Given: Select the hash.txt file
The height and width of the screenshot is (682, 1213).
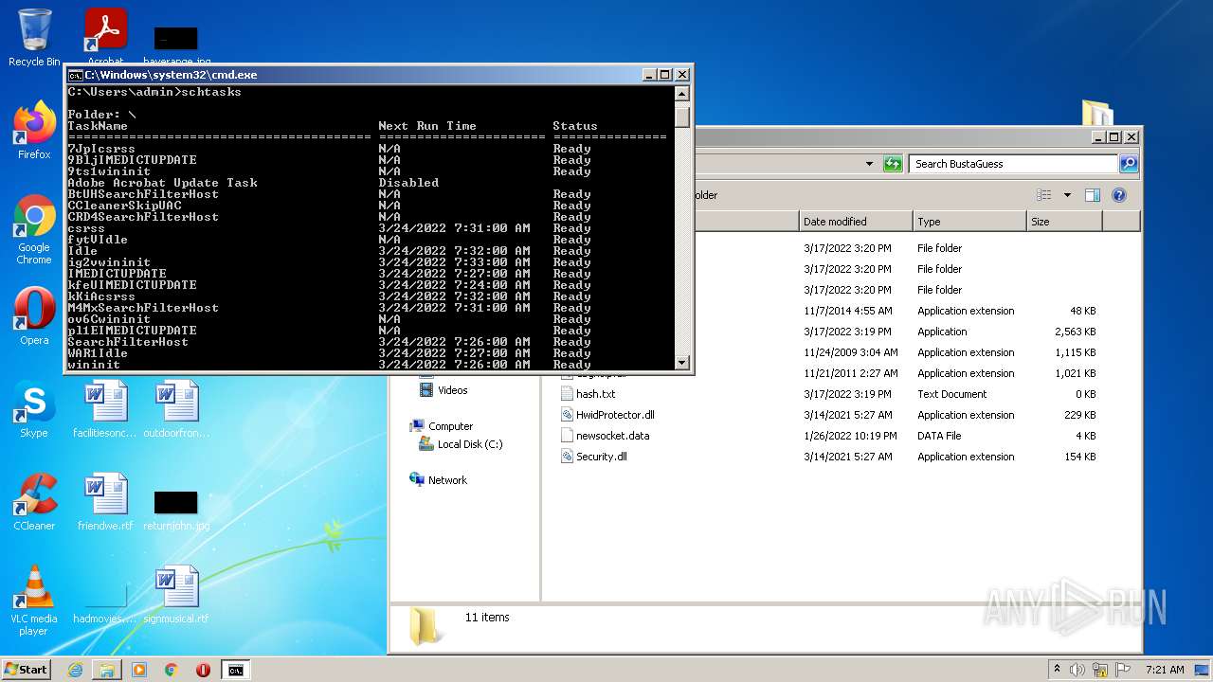Looking at the screenshot, I should tap(596, 394).
